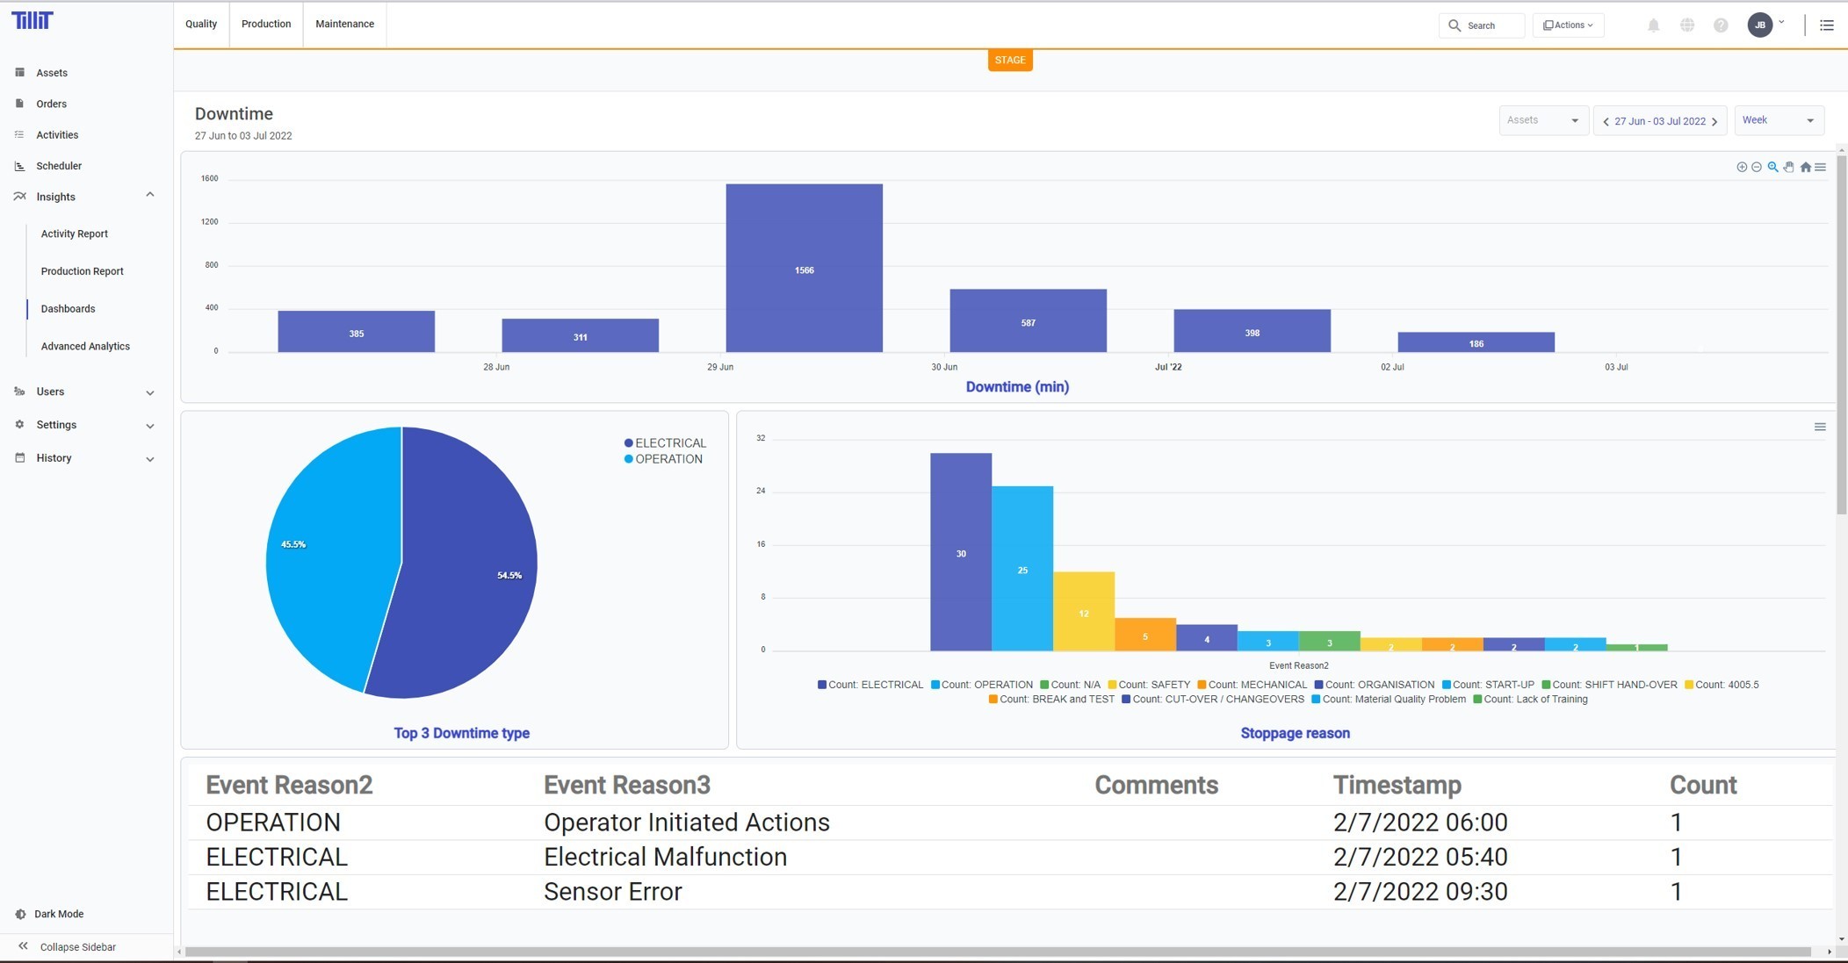Open the Actions button menu
Image resolution: width=1848 pixels, height=963 pixels.
click(x=1568, y=25)
